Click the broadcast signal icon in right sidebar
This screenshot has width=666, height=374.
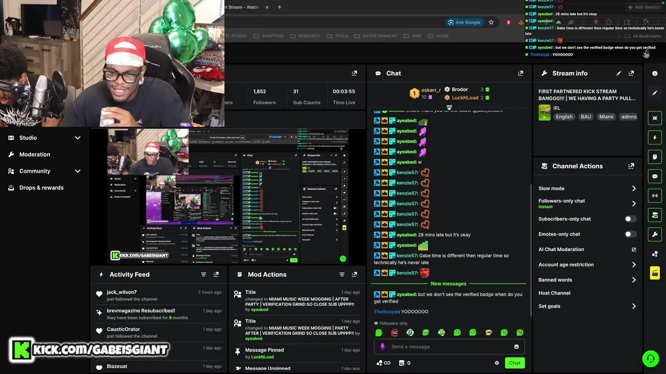(655, 196)
